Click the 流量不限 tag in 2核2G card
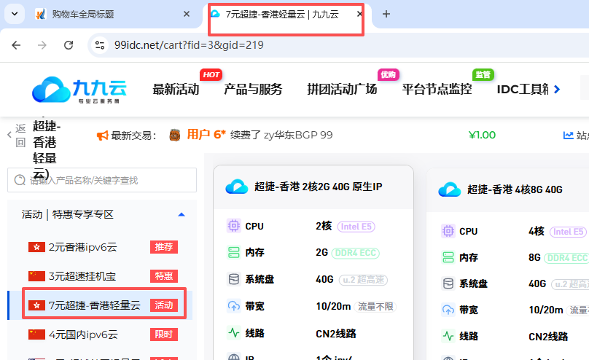589x360 pixels. point(375,307)
